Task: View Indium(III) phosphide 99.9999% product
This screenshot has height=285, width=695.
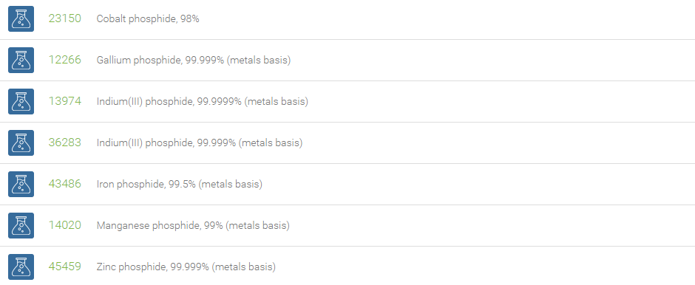Action: (x=202, y=102)
